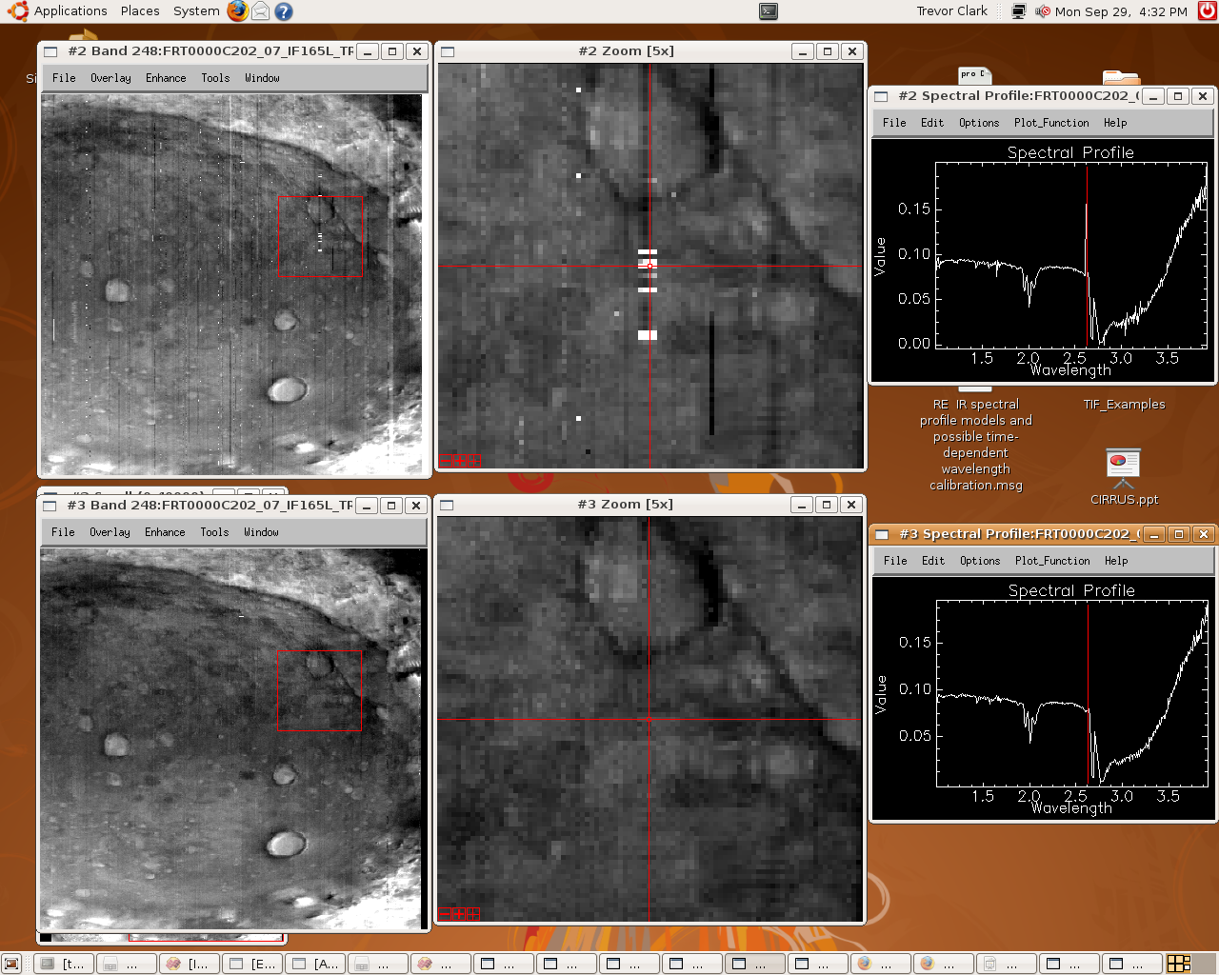Click red wavelength marker line in #3 Spectral Profile plot
Viewport: 1219px width, 975px height.
click(1089, 693)
